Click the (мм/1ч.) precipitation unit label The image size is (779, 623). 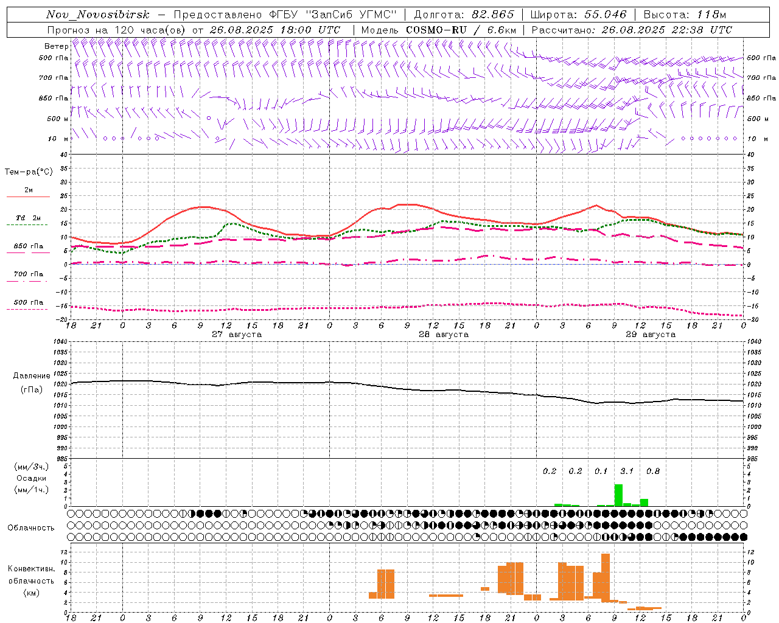(31, 490)
